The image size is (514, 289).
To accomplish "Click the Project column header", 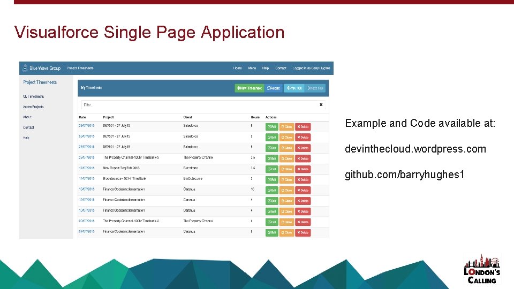I will (x=109, y=117).
